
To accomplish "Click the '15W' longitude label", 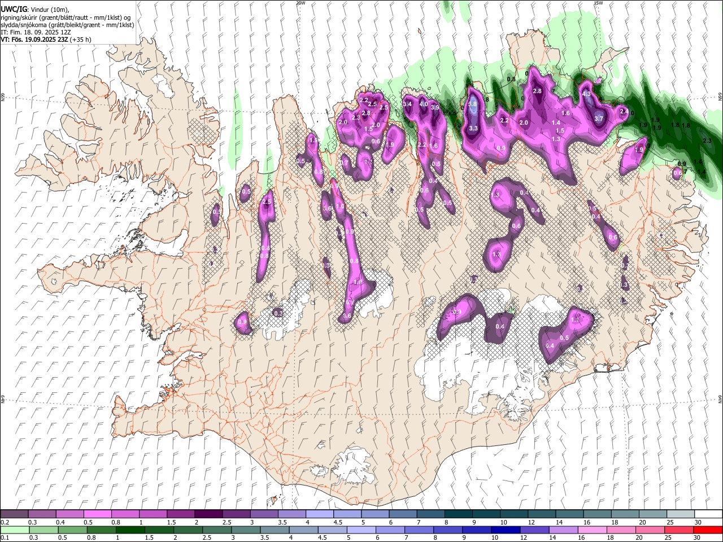I will (x=598, y=3).
